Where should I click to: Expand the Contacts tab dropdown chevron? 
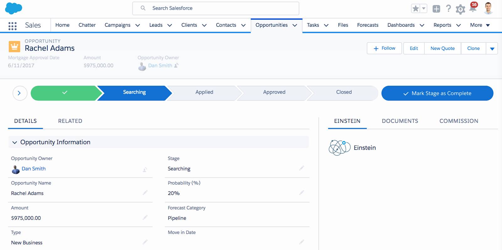click(243, 25)
